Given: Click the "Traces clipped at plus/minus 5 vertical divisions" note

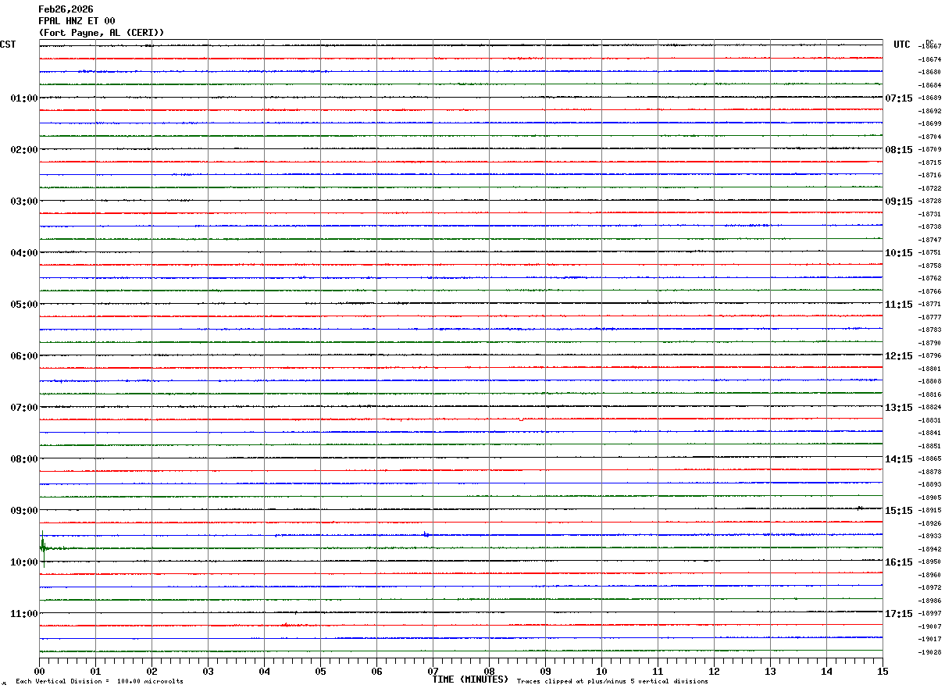Looking at the screenshot, I should point(612,682).
